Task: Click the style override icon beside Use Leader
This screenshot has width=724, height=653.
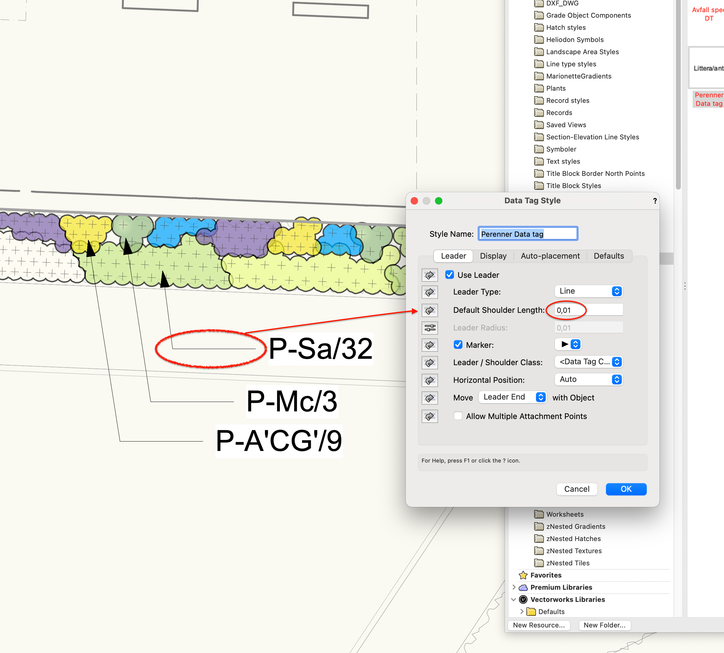Action: click(430, 275)
